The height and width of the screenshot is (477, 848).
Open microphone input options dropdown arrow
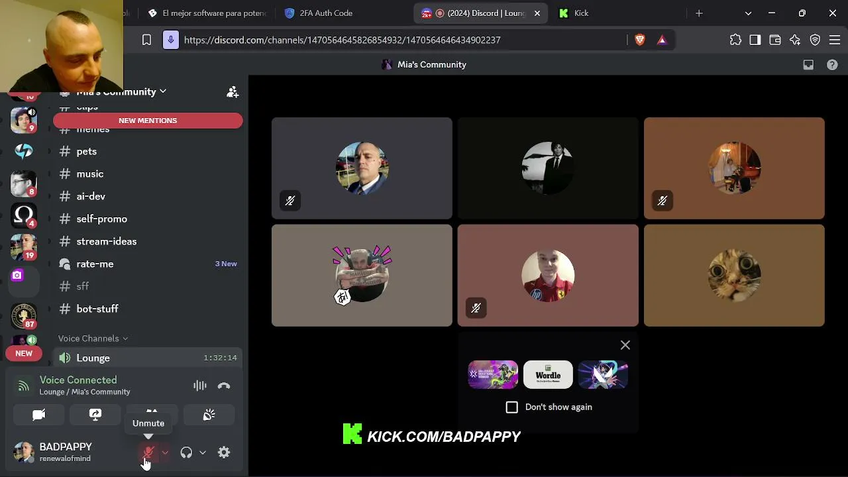point(165,452)
